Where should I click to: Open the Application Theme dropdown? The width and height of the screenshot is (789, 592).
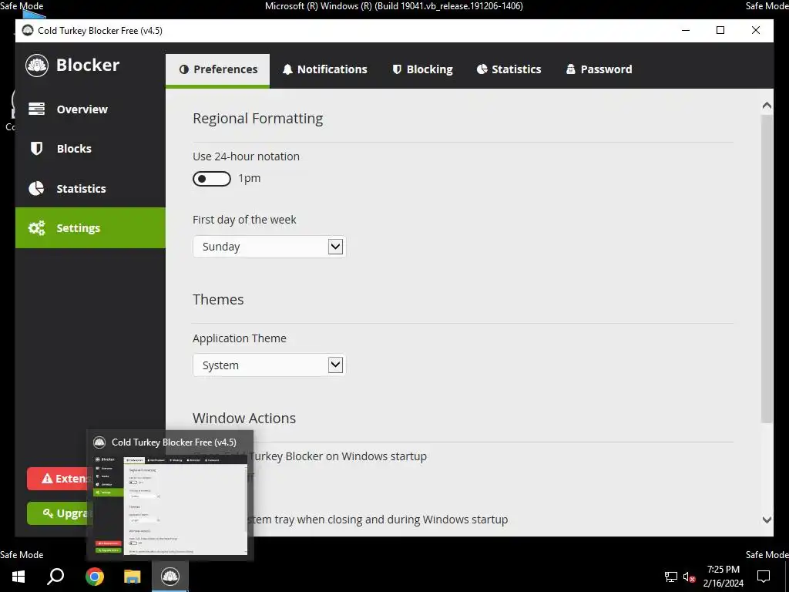tap(269, 365)
